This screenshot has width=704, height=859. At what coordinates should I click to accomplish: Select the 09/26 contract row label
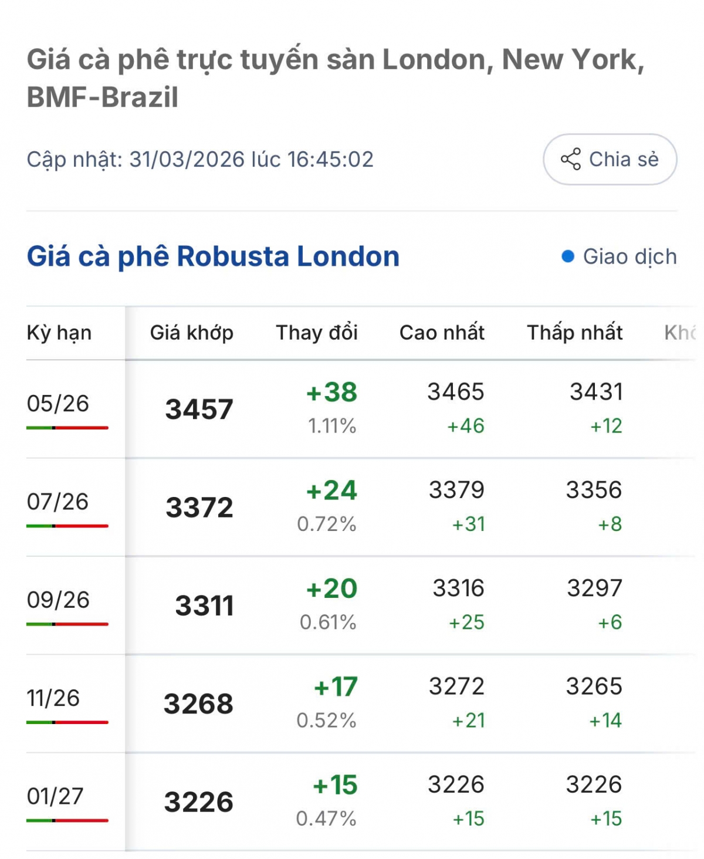pos(57,600)
